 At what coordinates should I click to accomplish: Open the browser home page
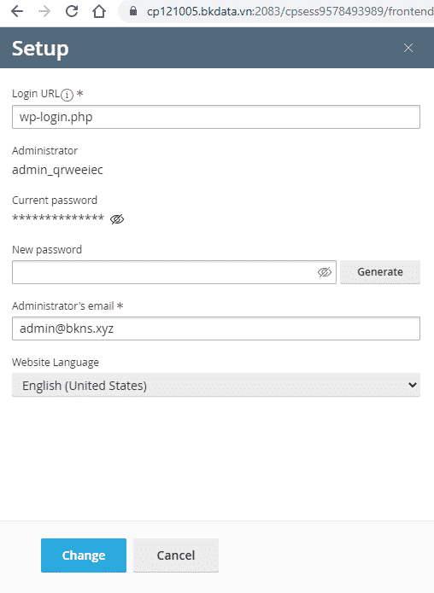(99, 11)
